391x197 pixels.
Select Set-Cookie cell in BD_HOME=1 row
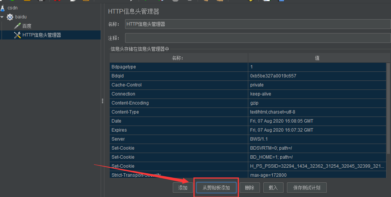179,157
